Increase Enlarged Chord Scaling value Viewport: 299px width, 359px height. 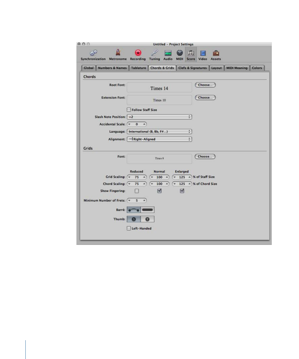(189, 184)
